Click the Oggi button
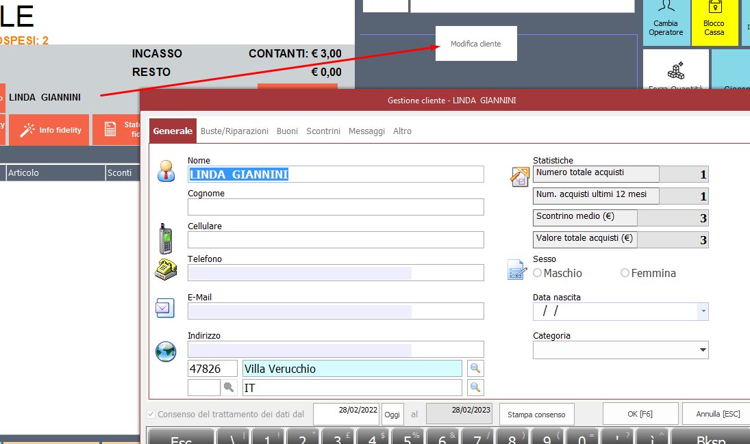The image size is (750, 444). pyautogui.click(x=392, y=415)
